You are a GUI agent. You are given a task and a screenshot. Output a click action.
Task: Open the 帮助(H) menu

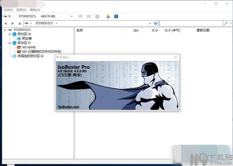pyautogui.click(x=35, y=10)
